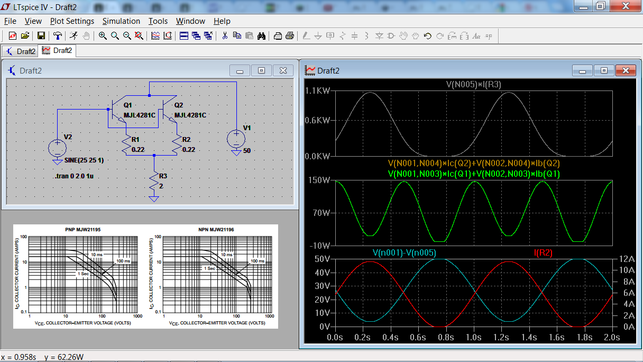This screenshot has height=362, width=643.
Task: Open the Control Panel hammer icon
Action: pos(58,36)
